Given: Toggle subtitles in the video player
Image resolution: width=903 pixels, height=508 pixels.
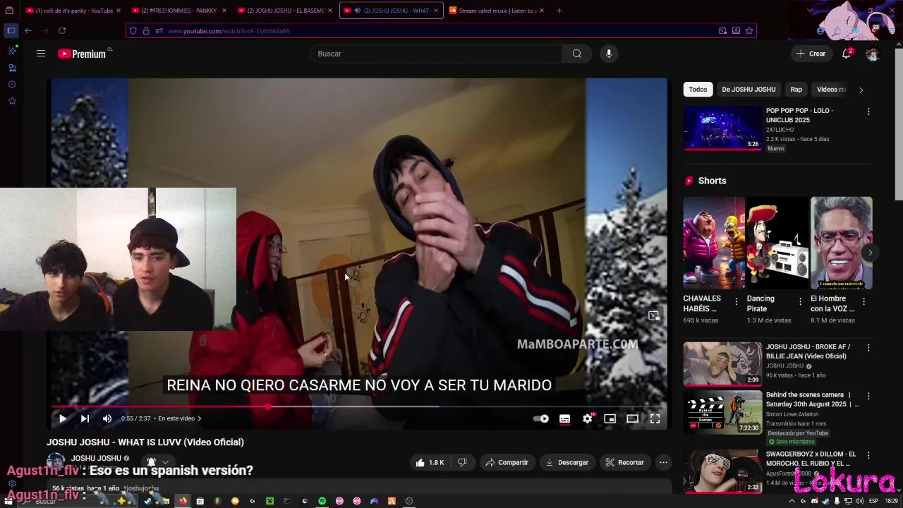Looking at the screenshot, I should coord(564,418).
